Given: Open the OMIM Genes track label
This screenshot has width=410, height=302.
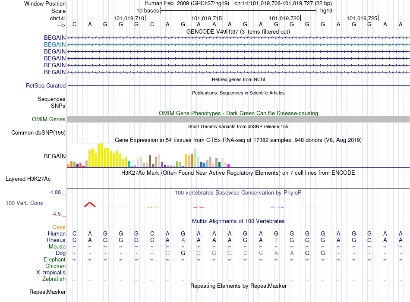Looking at the screenshot, I should pyautogui.click(x=49, y=120).
